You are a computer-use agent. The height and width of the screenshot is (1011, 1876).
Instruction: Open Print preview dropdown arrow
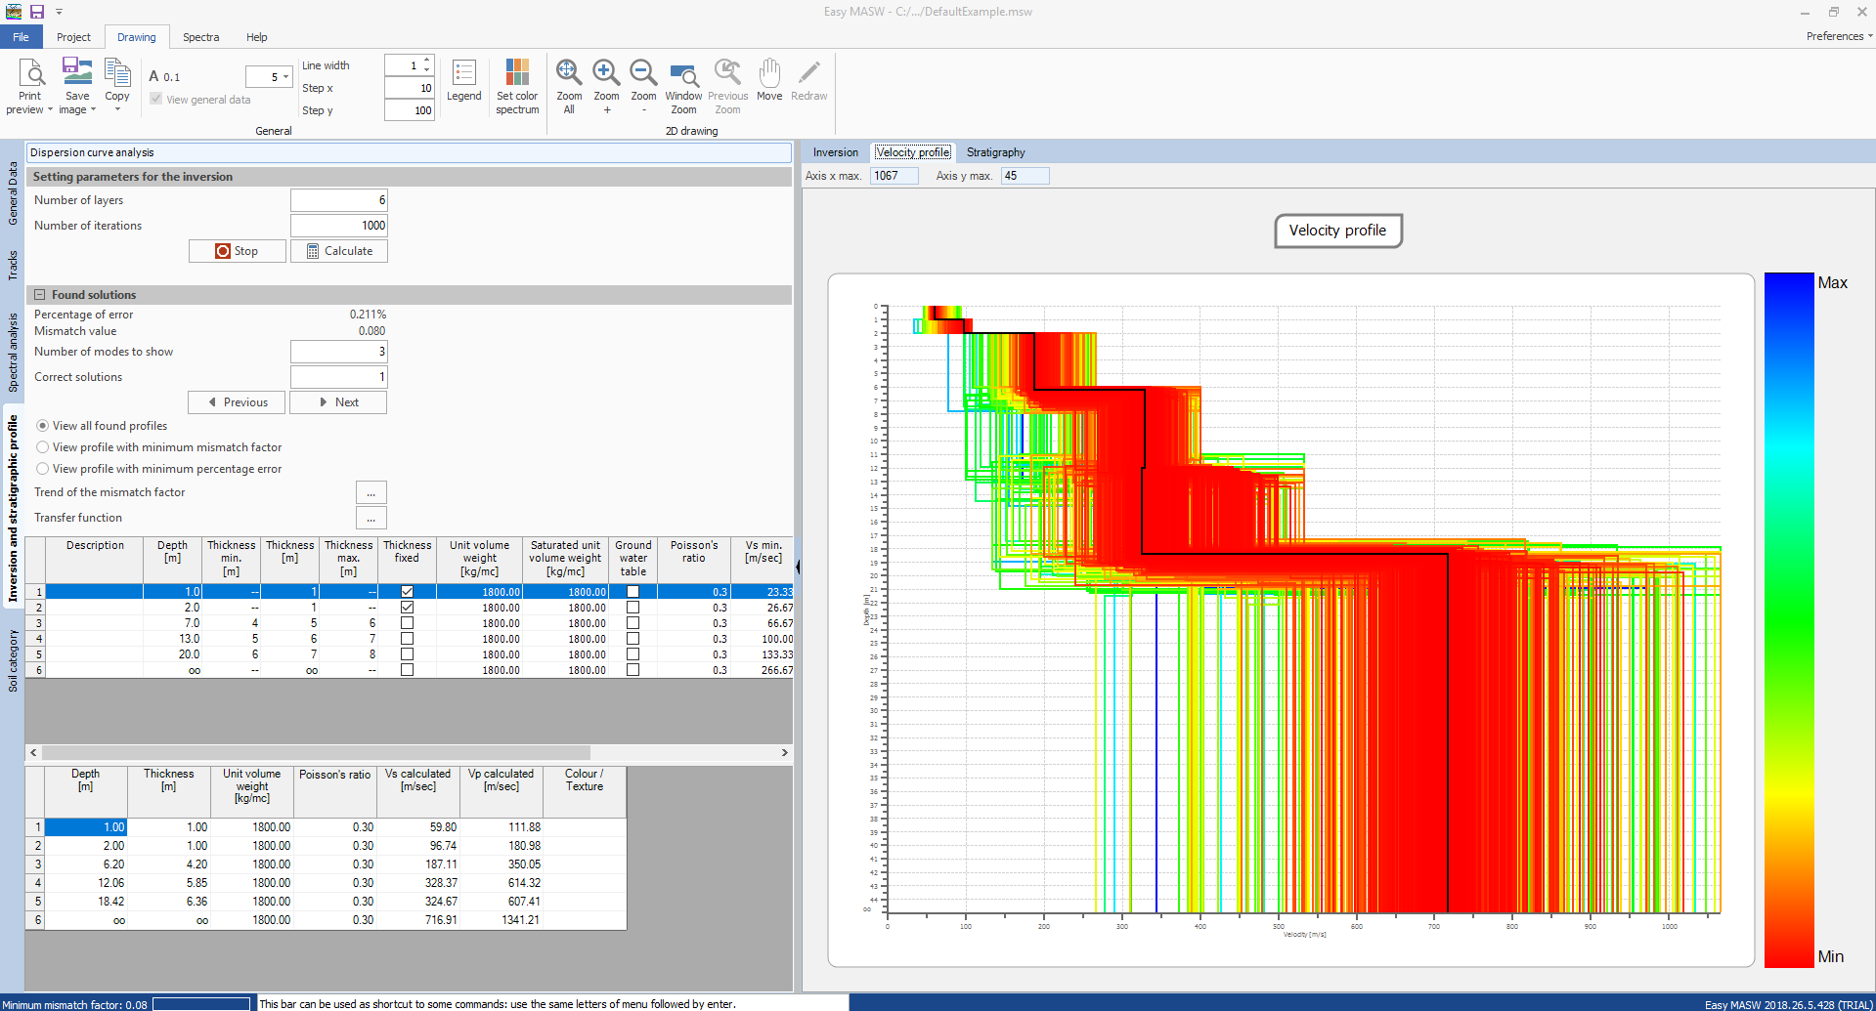tap(50, 109)
